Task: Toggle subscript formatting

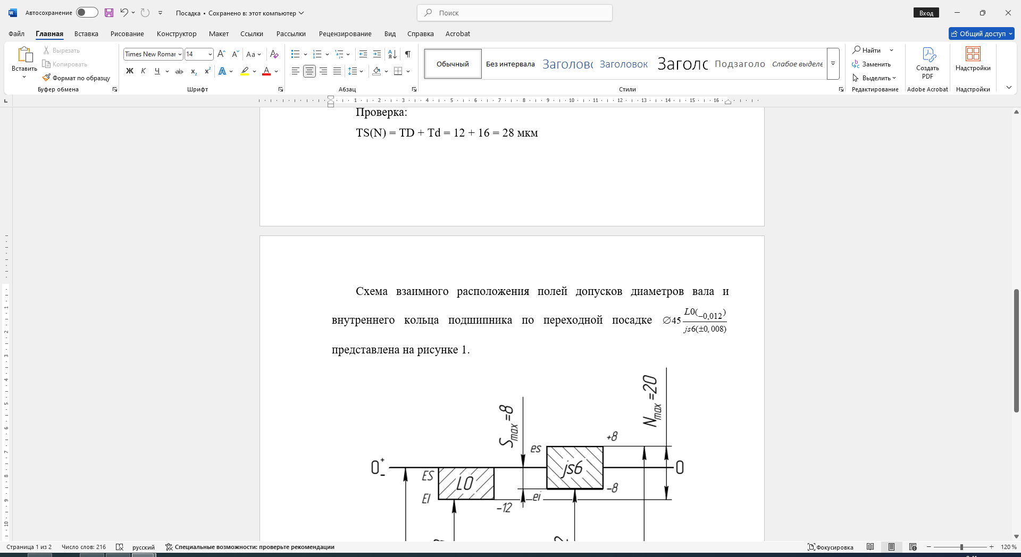Action: [x=194, y=71]
